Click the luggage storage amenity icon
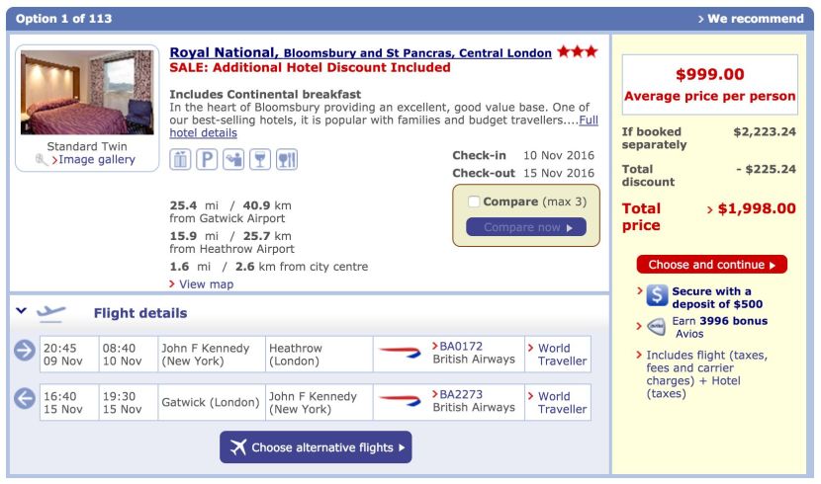 click(x=180, y=159)
